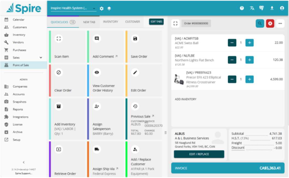
Task: Click the Edit / Replace customer button
Action: pyautogui.click(x=199, y=154)
